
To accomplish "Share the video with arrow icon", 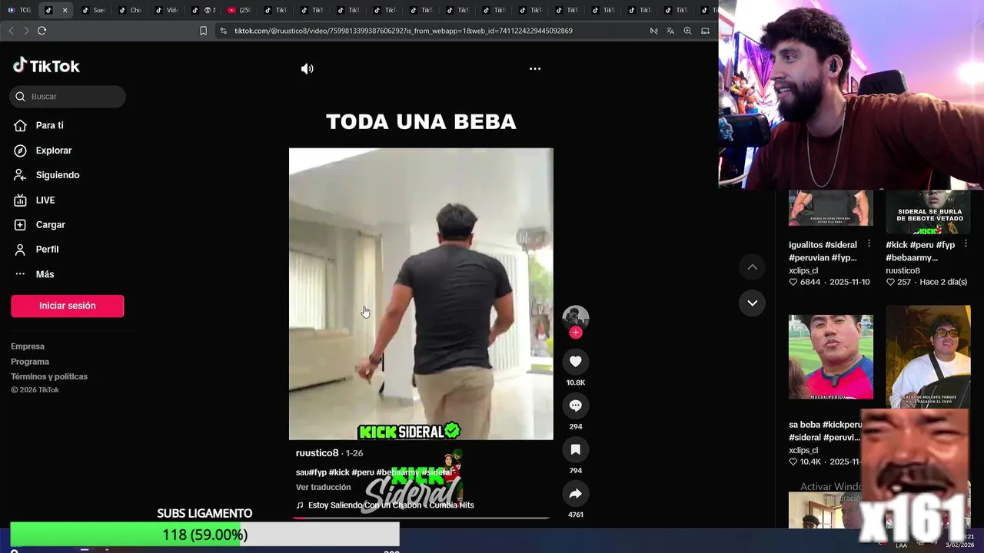I will (x=576, y=493).
